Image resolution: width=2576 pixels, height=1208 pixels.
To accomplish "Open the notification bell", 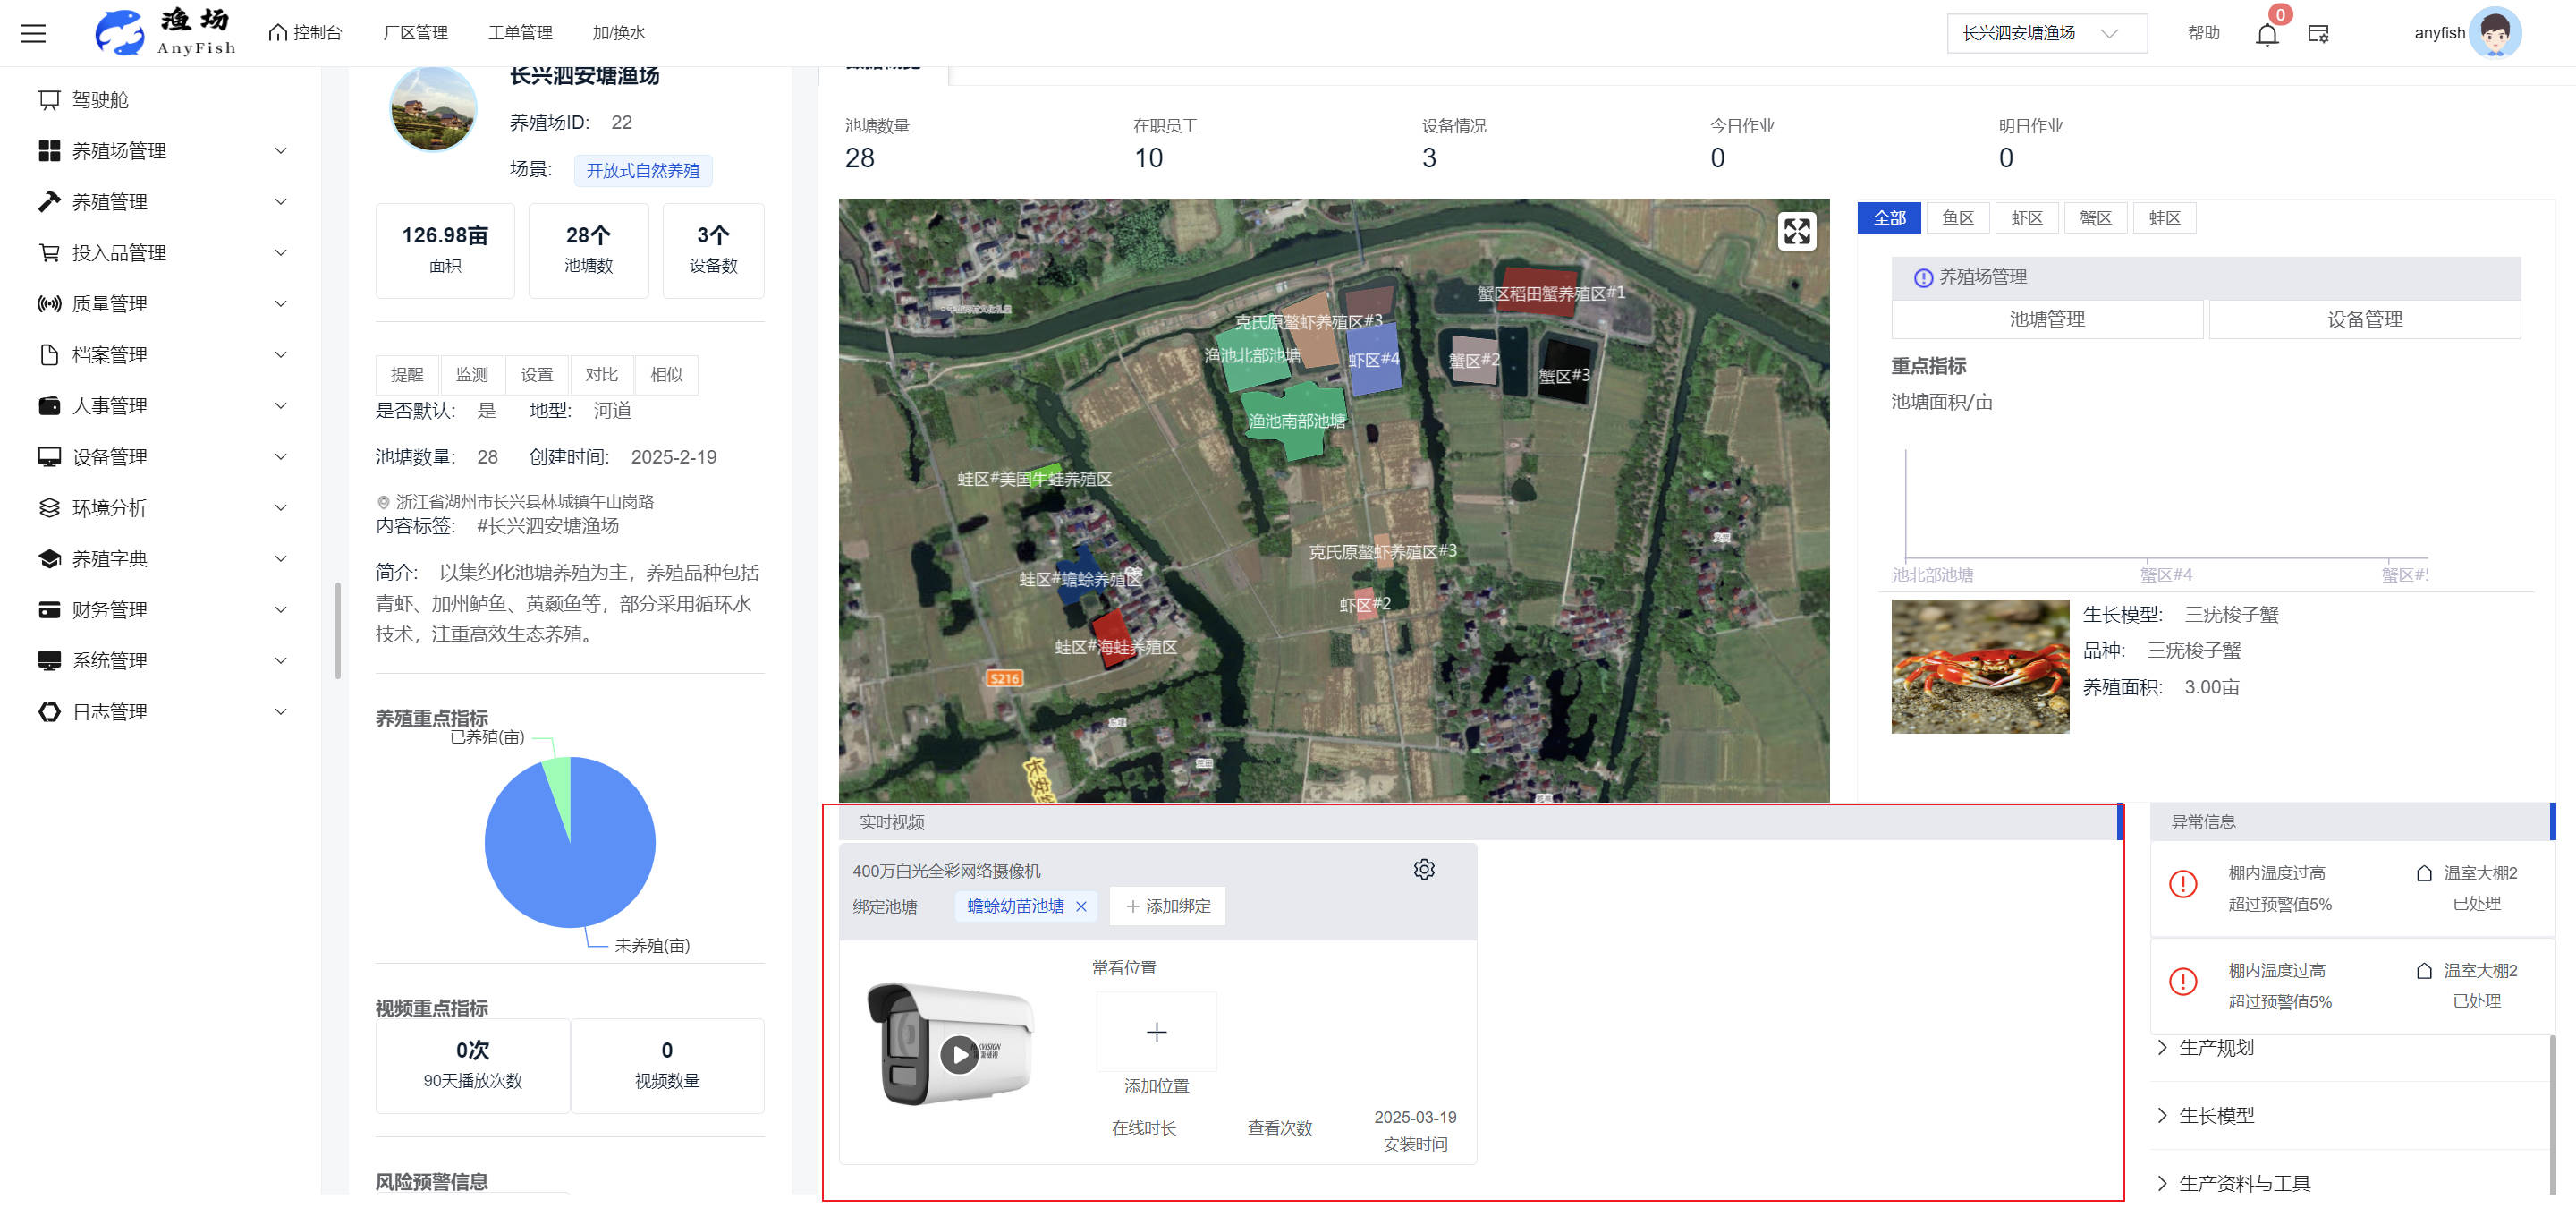I will click(2266, 34).
